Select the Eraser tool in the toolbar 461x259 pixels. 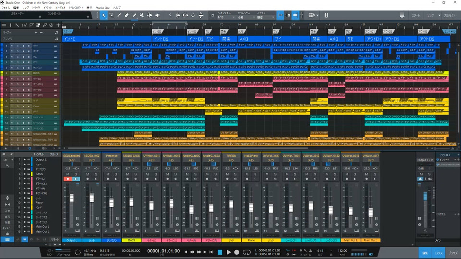pyautogui.click(x=127, y=15)
